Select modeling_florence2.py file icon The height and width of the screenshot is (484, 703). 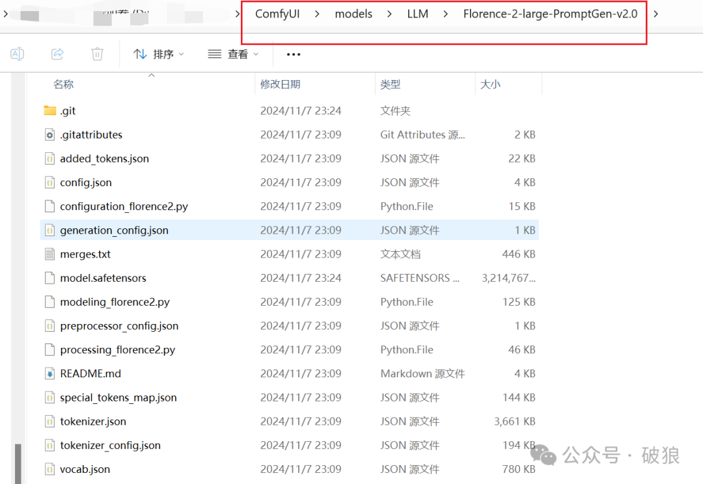coord(49,302)
